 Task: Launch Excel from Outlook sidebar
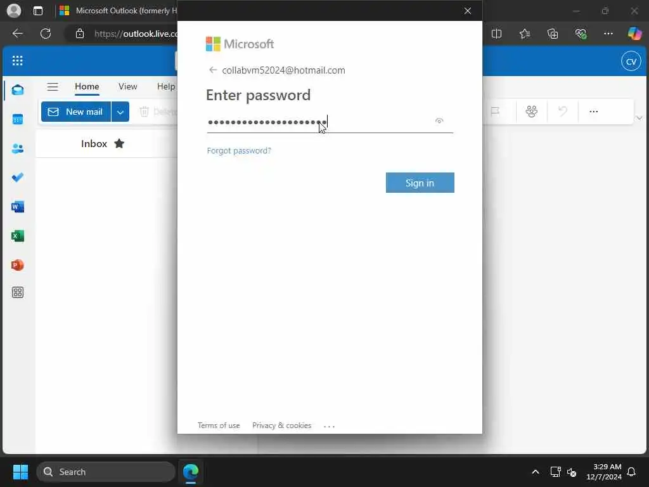point(17,236)
